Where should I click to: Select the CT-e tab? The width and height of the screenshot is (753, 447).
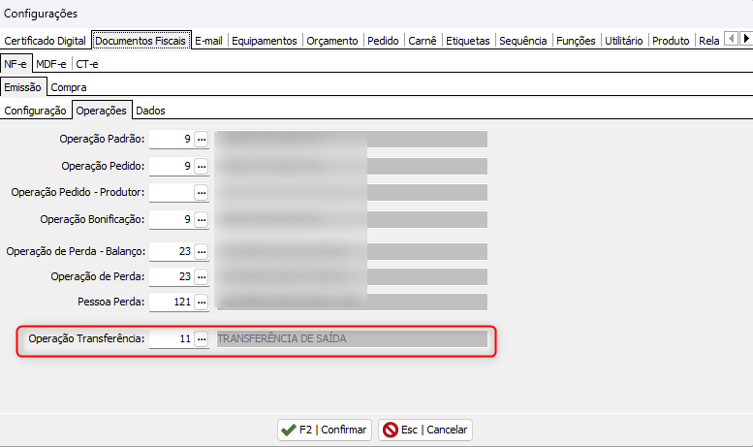point(87,64)
